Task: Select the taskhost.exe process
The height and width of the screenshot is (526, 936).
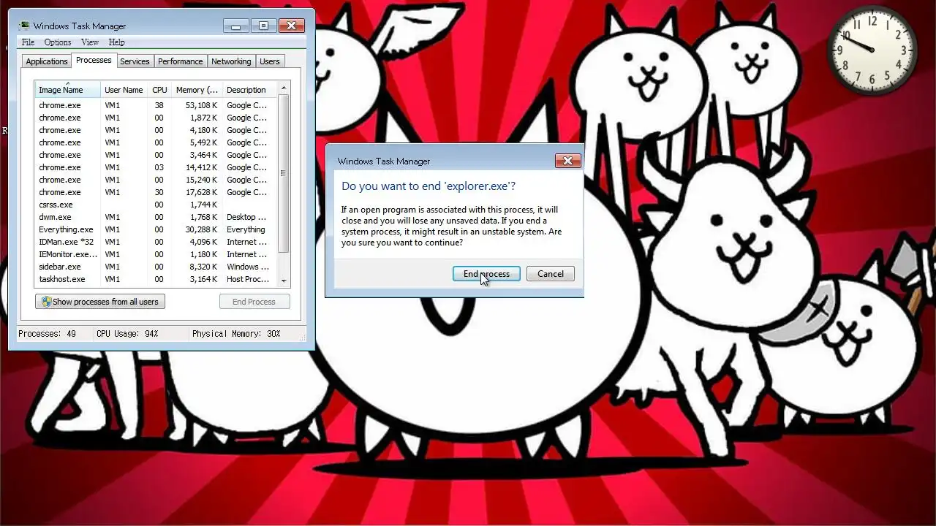Action: (156, 279)
